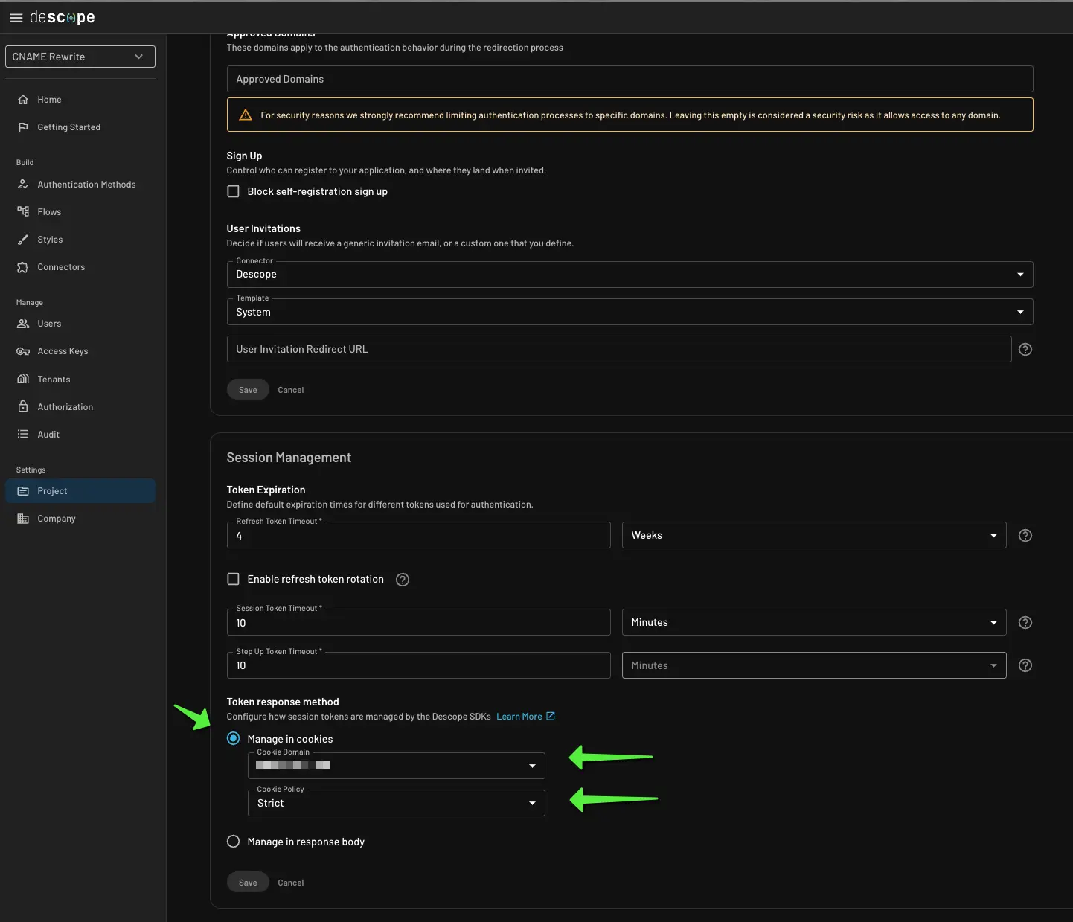Click the Styles brush icon
1073x922 pixels.
tap(23, 240)
